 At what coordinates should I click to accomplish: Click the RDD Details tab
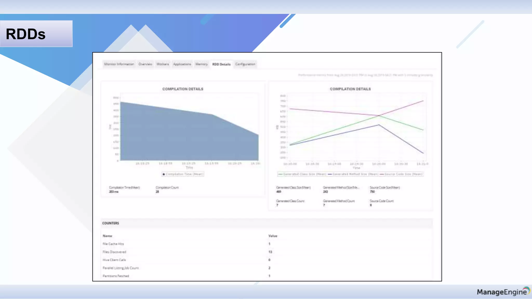221,64
